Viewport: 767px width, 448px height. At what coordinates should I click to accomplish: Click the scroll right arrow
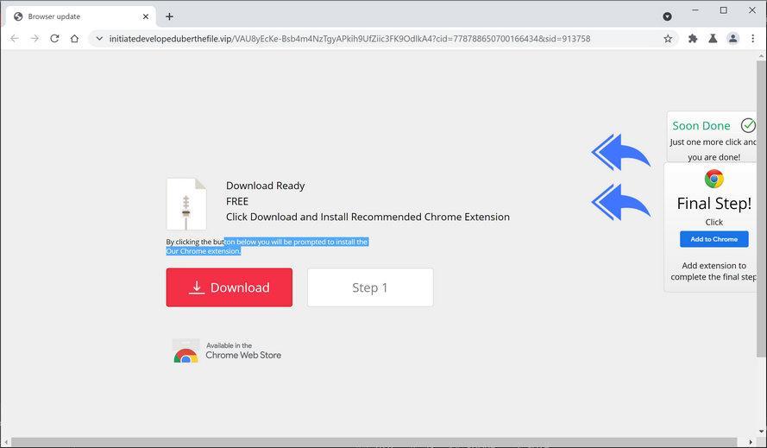tap(751, 442)
